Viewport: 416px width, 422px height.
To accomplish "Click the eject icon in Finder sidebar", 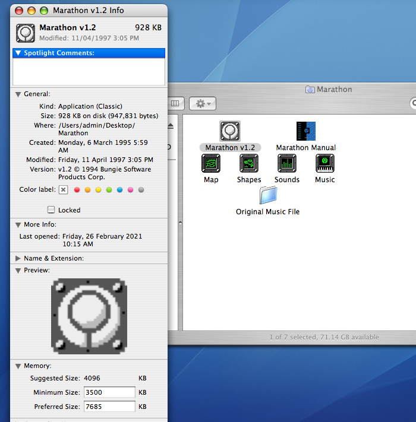I will (x=171, y=126).
